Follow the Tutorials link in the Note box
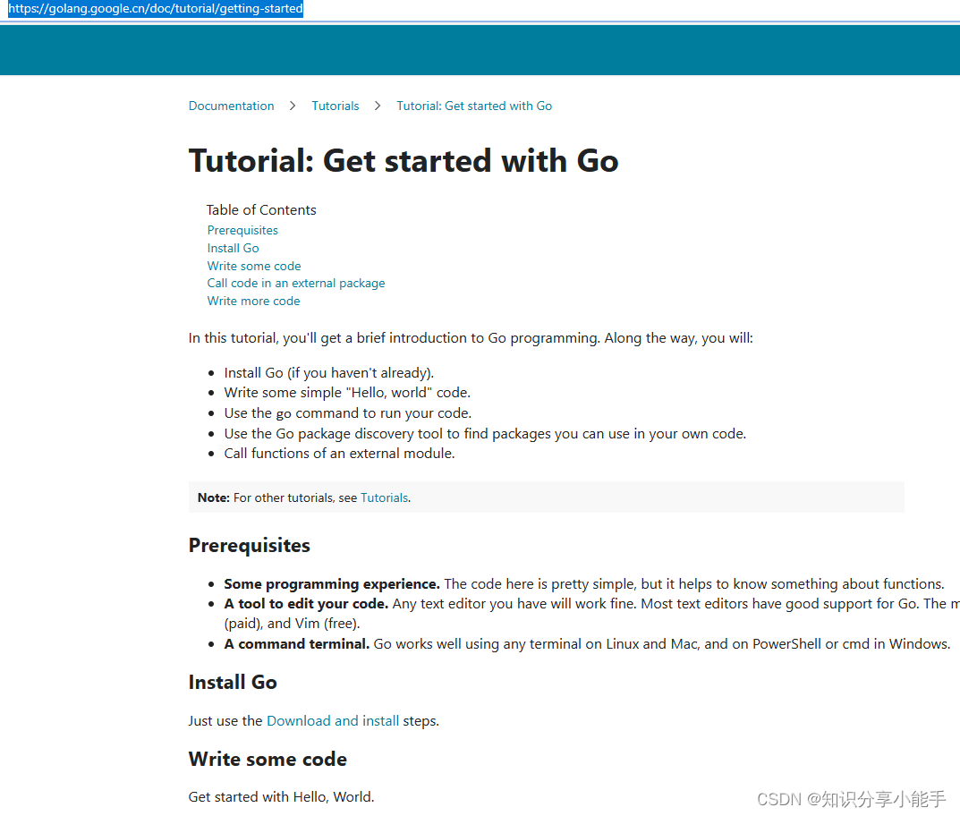Viewport: 960px width, 816px height. pos(384,497)
